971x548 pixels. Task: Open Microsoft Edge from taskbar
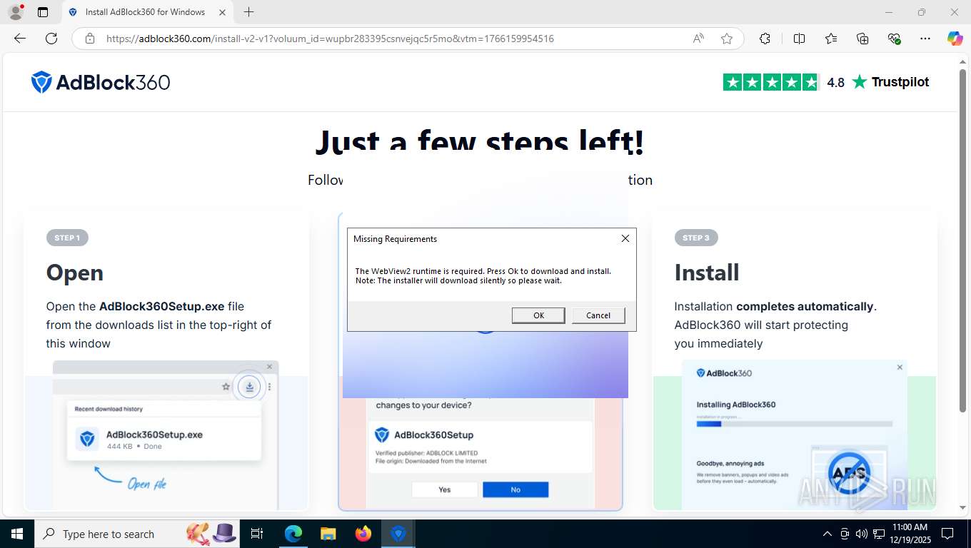pyautogui.click(x=293, y=534)
